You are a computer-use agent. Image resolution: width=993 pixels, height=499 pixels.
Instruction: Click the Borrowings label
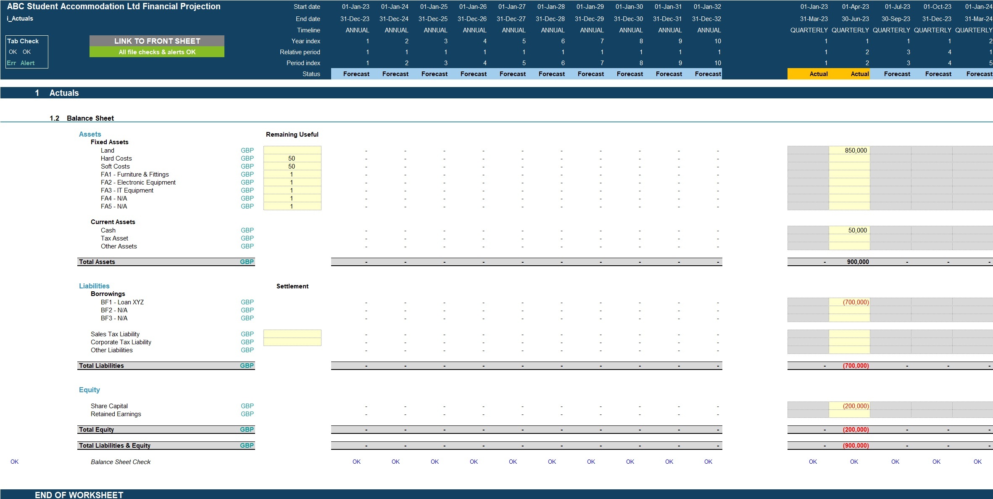[x=108, y=294]
